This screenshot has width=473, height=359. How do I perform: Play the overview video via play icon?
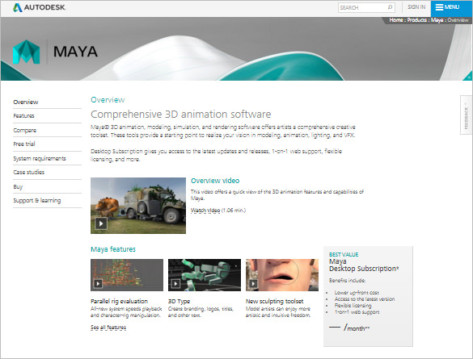[x=101, y=223]
